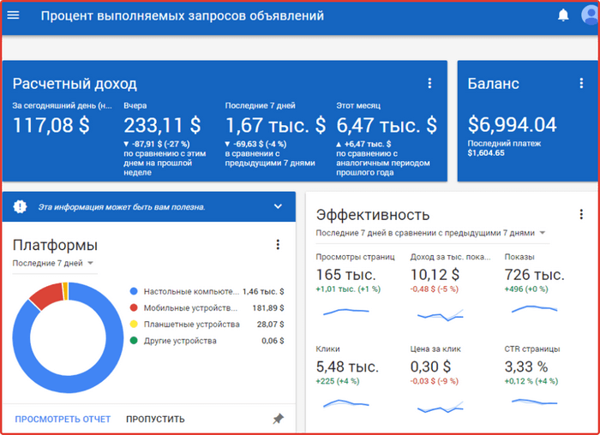
Task: Click green swatch for Другие устройства
Action: point(134,340)
